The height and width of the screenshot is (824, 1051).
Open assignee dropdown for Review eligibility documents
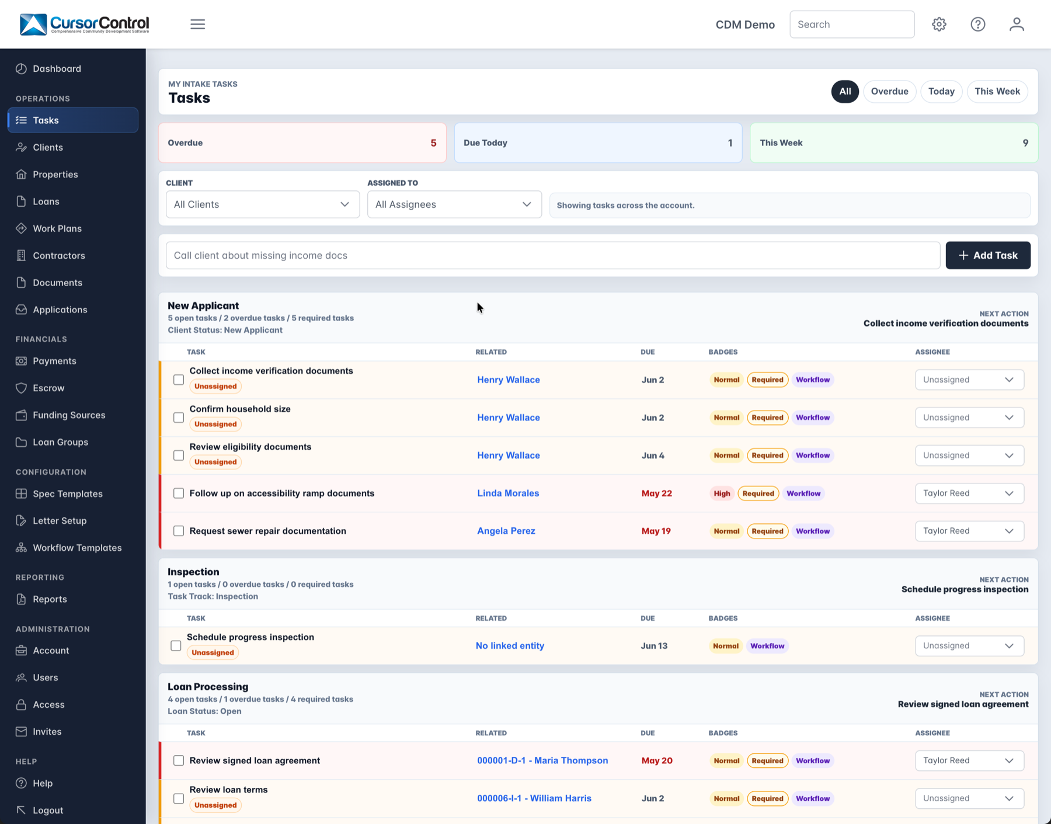[x=969, y=456]
